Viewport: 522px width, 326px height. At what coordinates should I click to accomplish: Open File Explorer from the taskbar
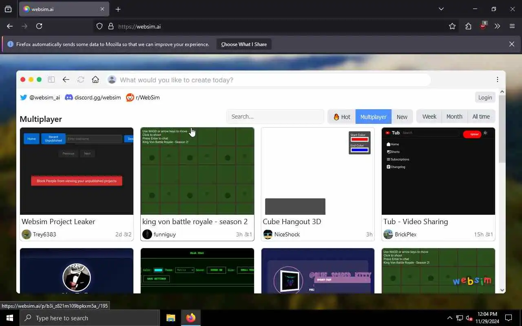[171, 318]
